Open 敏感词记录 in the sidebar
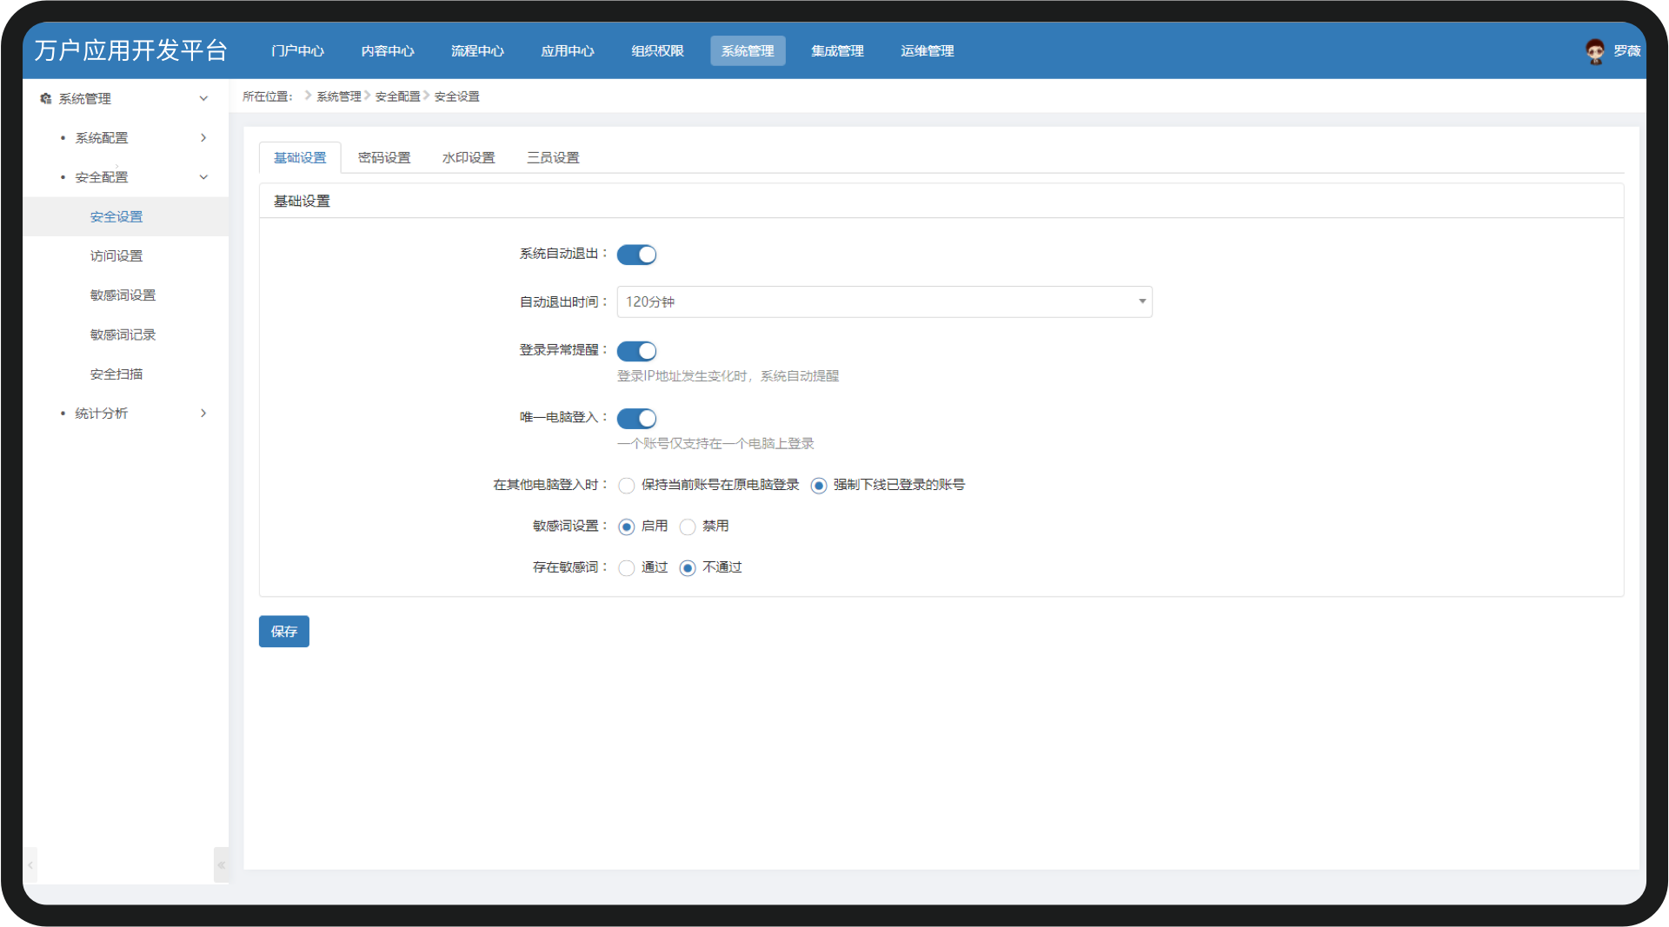This screenshot has height=927, width=1669. [123, 335]
